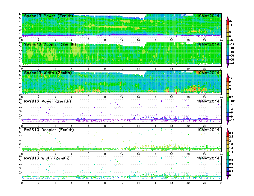Screen dimensions: 254x196
Task: Click the '0.8' label on the bottom colorbar
Action: pos(231,160)
